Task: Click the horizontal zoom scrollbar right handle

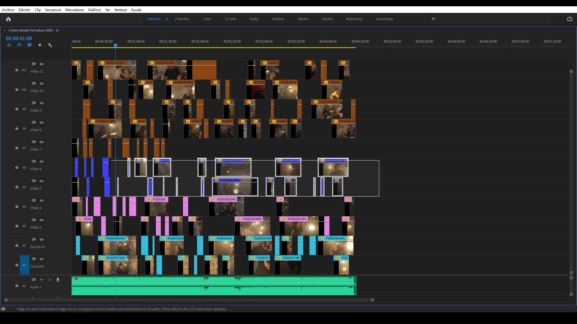Action: [x=372, y=300]
